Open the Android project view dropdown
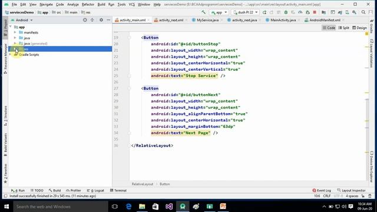The width and height of the screenshot is (377, 212). click(x=22, y=20)
